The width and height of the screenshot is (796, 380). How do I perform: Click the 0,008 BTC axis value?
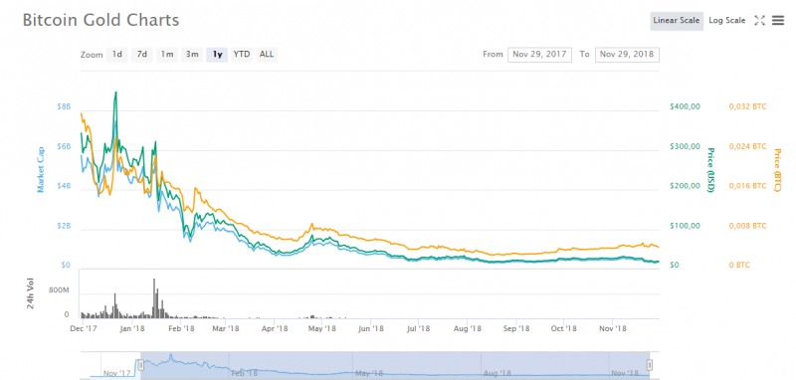coord(747,225)
